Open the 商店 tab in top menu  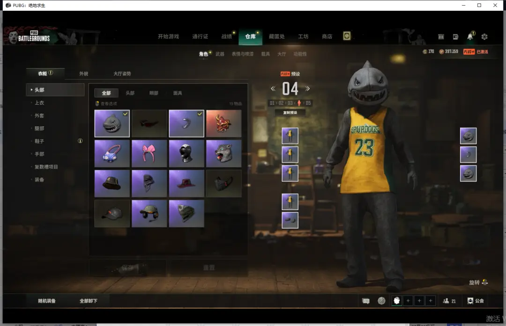tap(327, 36)
